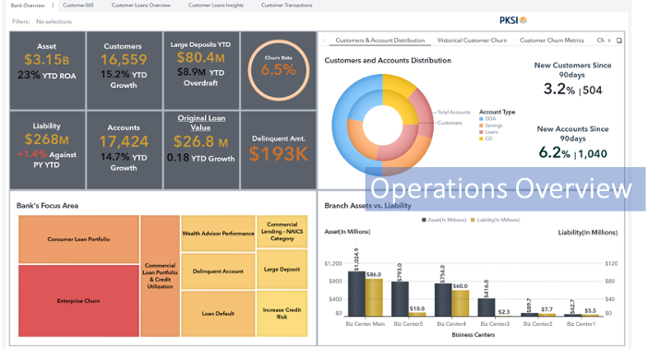This screenshot has width=648, height=349.
Task: Click the PKSI logo
Action: pos(513,19)
